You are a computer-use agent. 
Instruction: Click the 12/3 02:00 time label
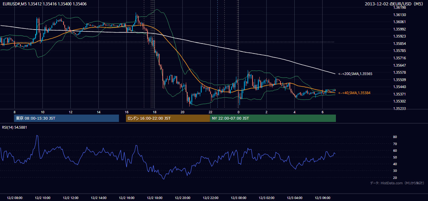267,198
